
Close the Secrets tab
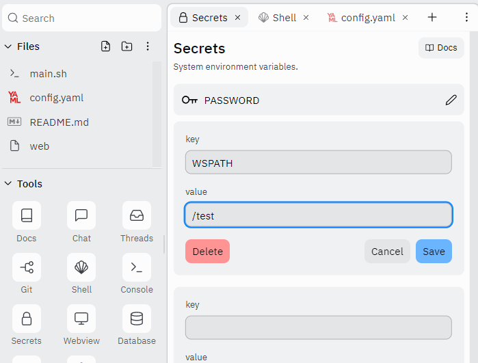coord(237,18)
